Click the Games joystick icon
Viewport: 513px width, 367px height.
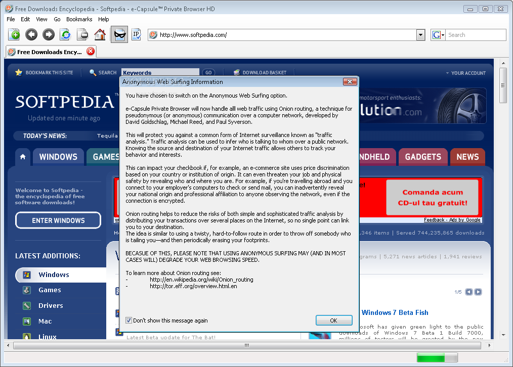point(27,290)
